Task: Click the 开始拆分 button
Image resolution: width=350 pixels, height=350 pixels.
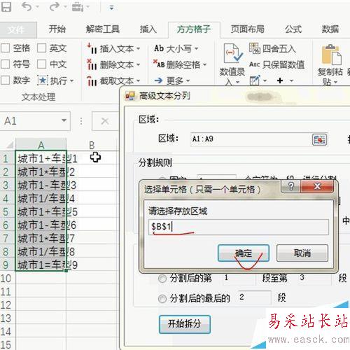Action: [185, 324]
